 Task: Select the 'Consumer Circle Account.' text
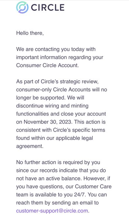[x=47, y=65]
